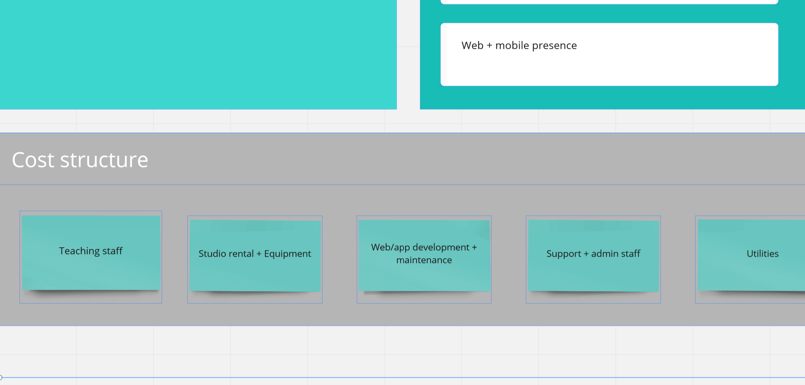Click the Web/app development + maintenance note
The height and width of the screenshot is (385, 805).
coord(424,255)
